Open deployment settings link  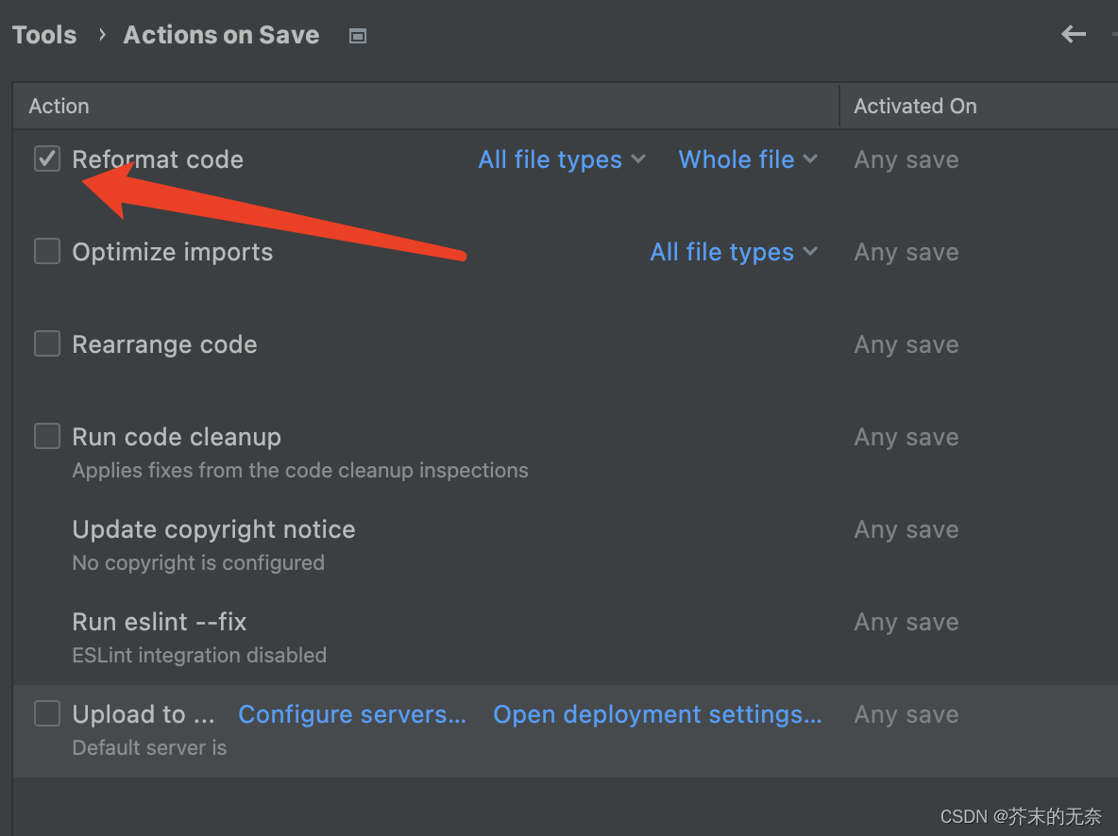tap(657, 714)
